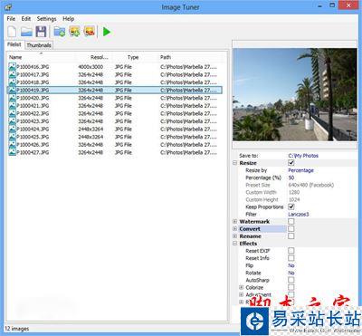Click the '12 images' status bar text
The image size is (362, 336).
point(17,329)
